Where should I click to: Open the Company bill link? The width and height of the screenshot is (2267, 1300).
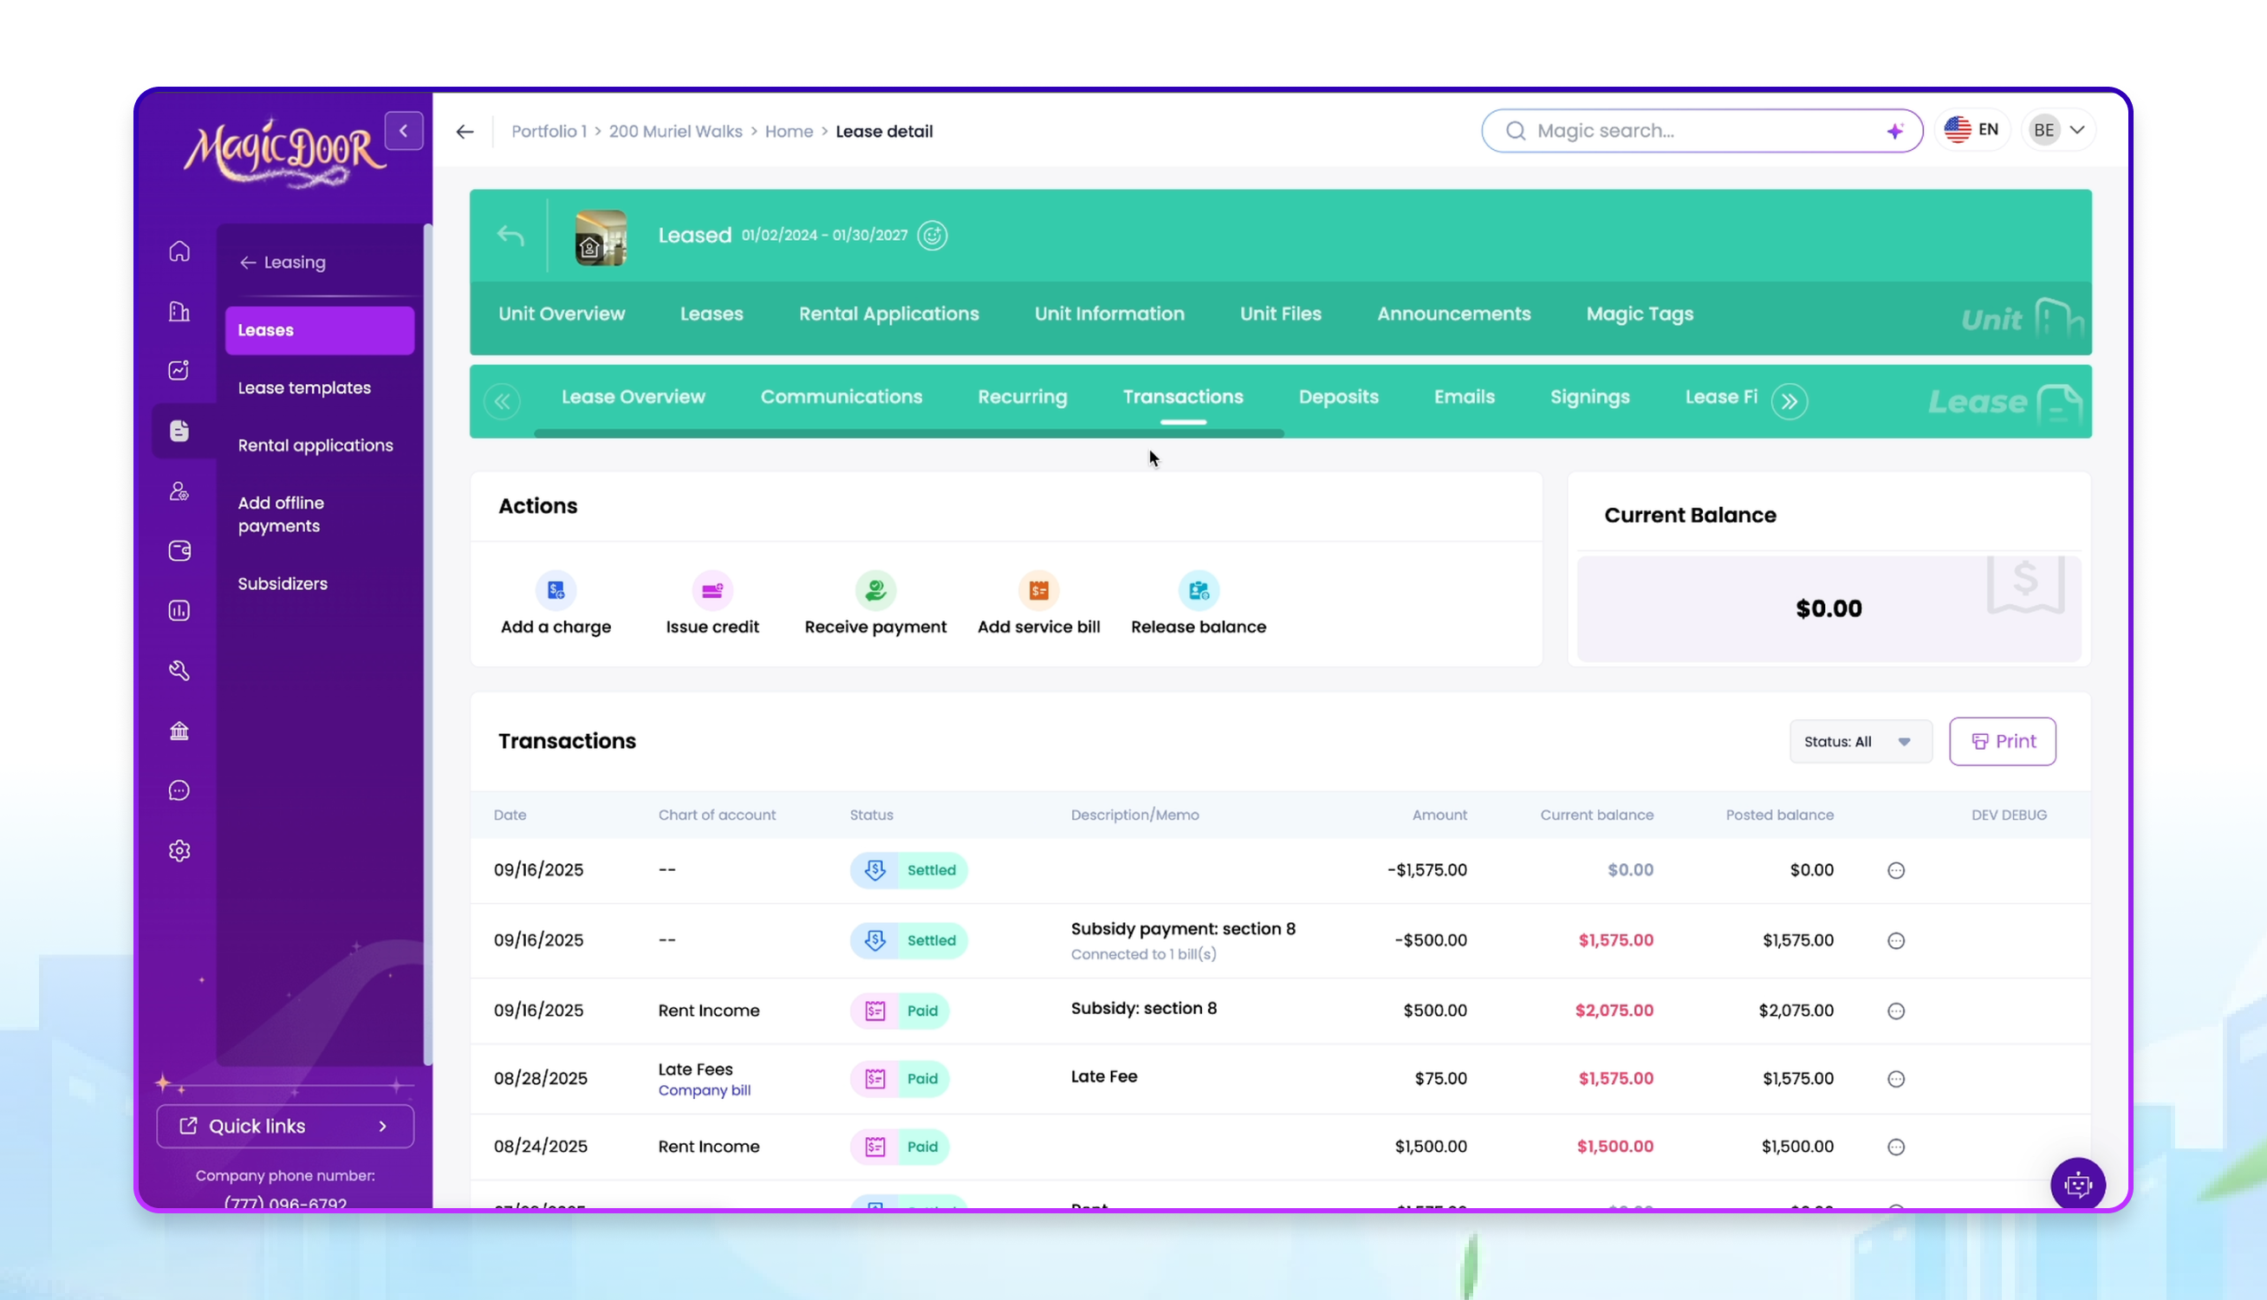705,1091
